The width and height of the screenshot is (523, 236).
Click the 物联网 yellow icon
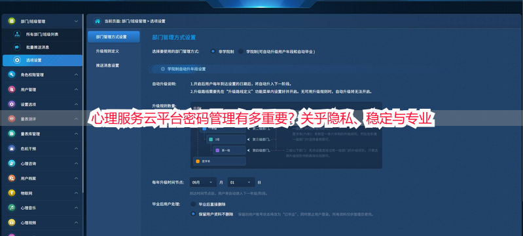(12, 193)
